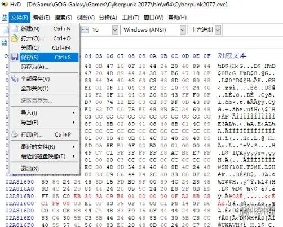This screenshot has width=283, height=227.
Task: Open the 帮助(H) menu
Action: click(177, 18)
